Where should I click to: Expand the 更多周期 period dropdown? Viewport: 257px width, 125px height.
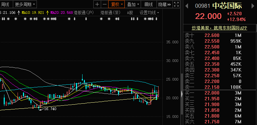(x=25, y=4)
